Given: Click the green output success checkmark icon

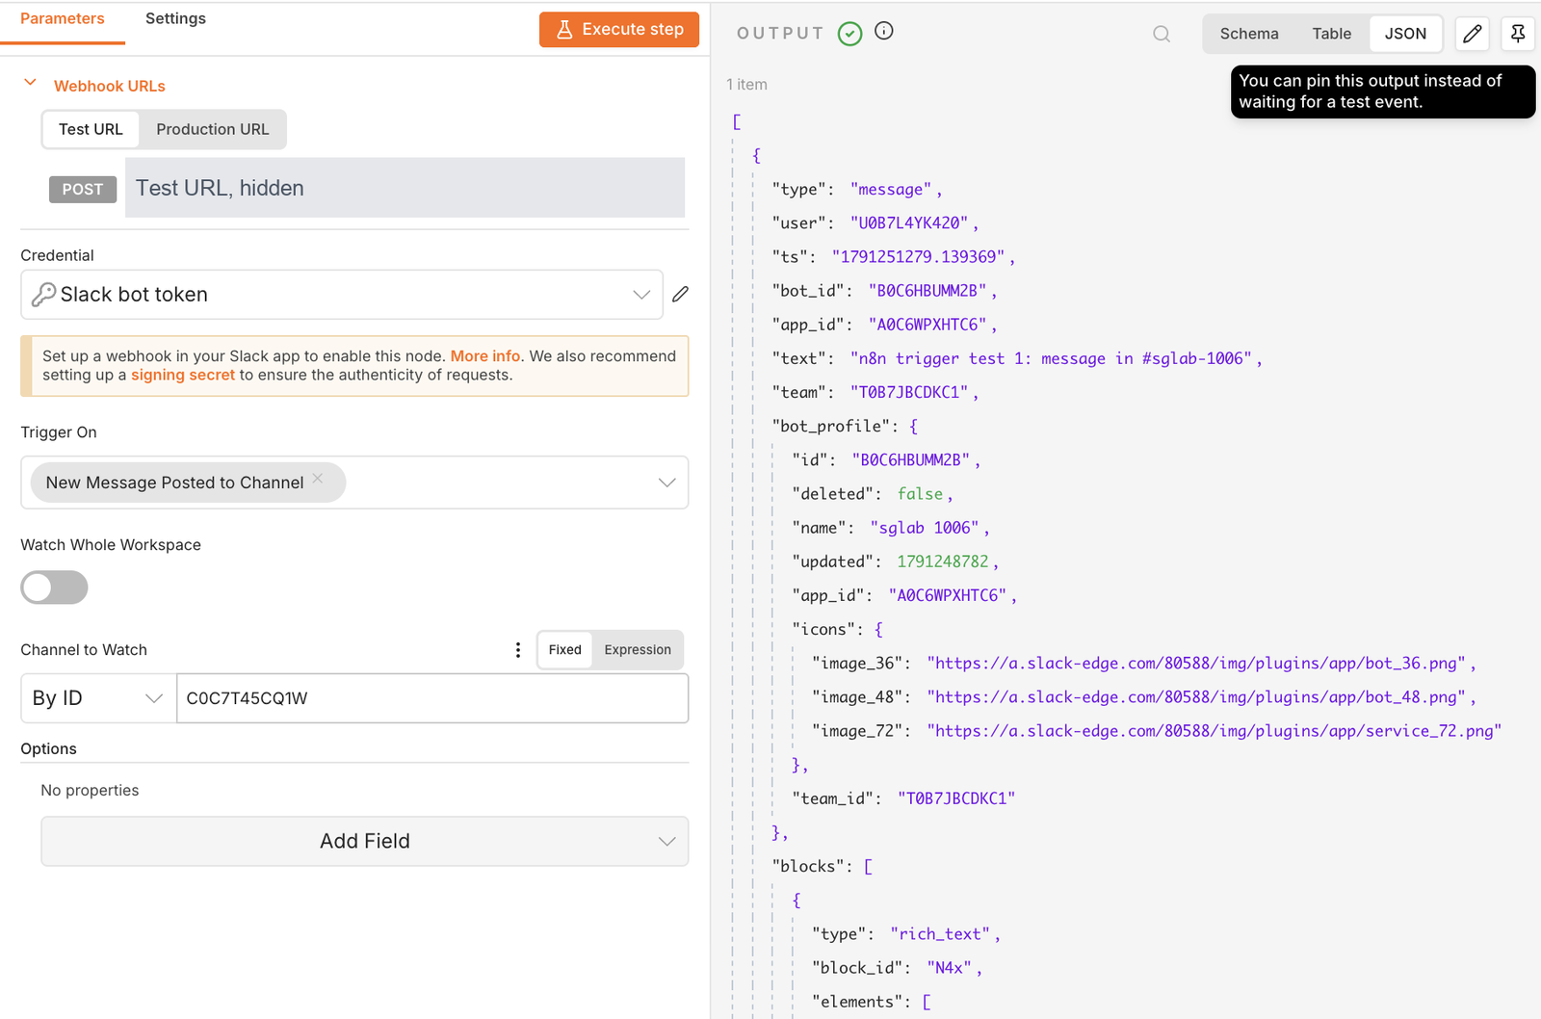Looking at the screenshot, I should 849,34.
